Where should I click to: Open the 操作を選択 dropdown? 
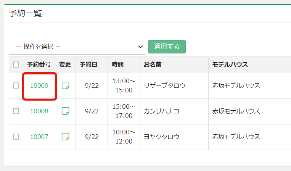pos(77,47)
